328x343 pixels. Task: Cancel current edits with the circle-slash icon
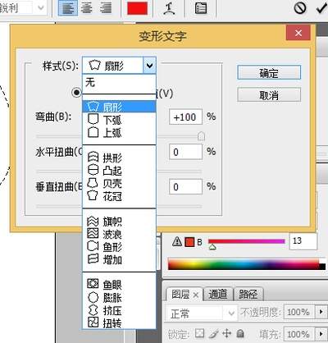pos(300,8)
